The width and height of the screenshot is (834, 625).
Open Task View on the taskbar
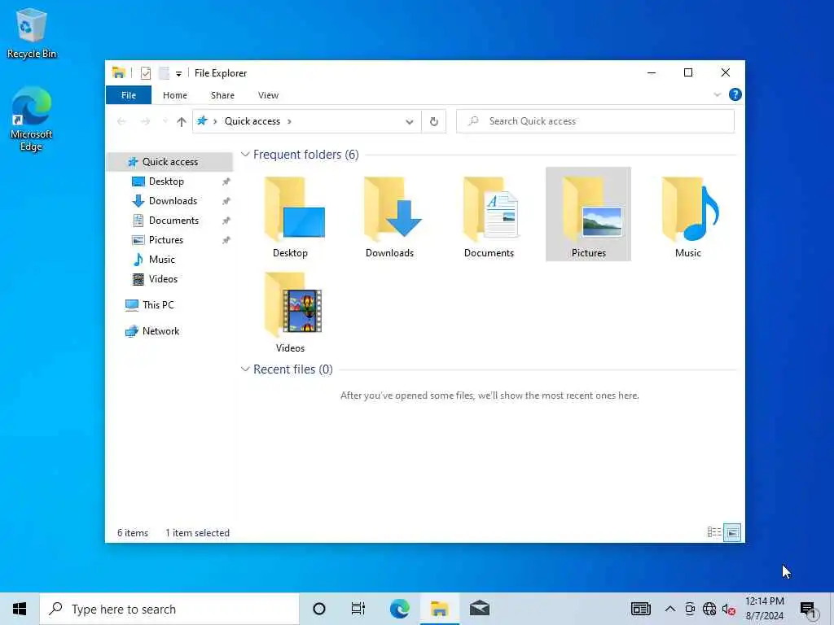click(x=358, y=609)
